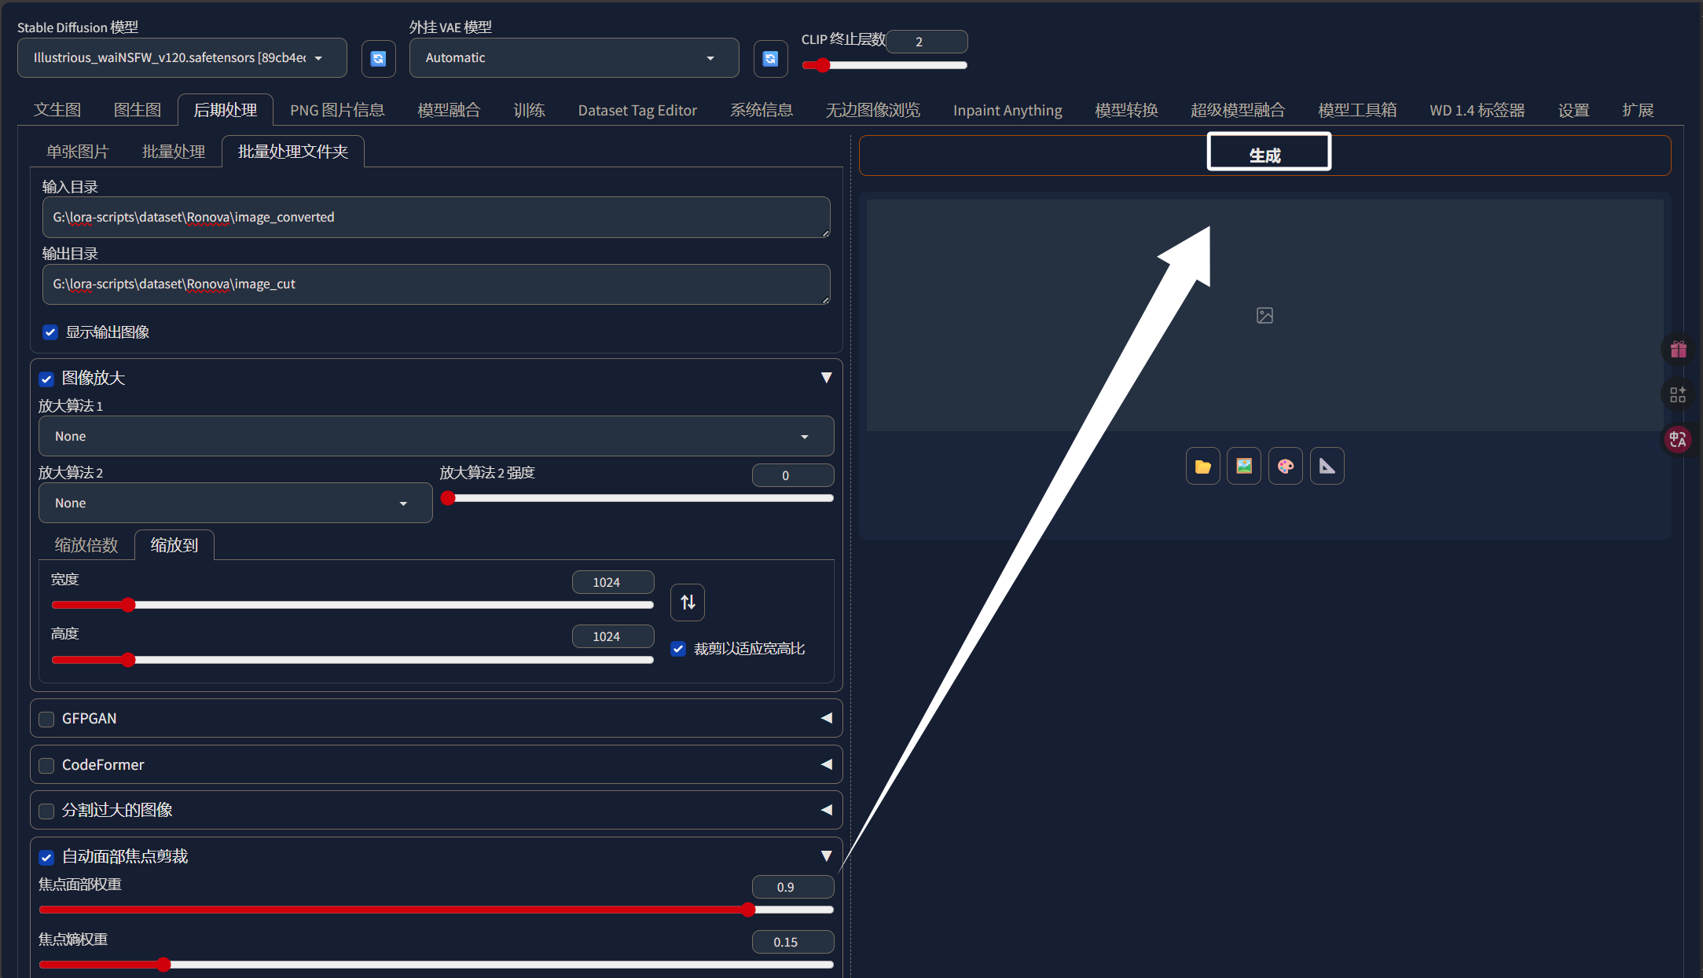Image resolution: width=1703 pixels, height=978 pixels.
Task: Open the PNG 图片信息 tab
Action: pos(337,110)
